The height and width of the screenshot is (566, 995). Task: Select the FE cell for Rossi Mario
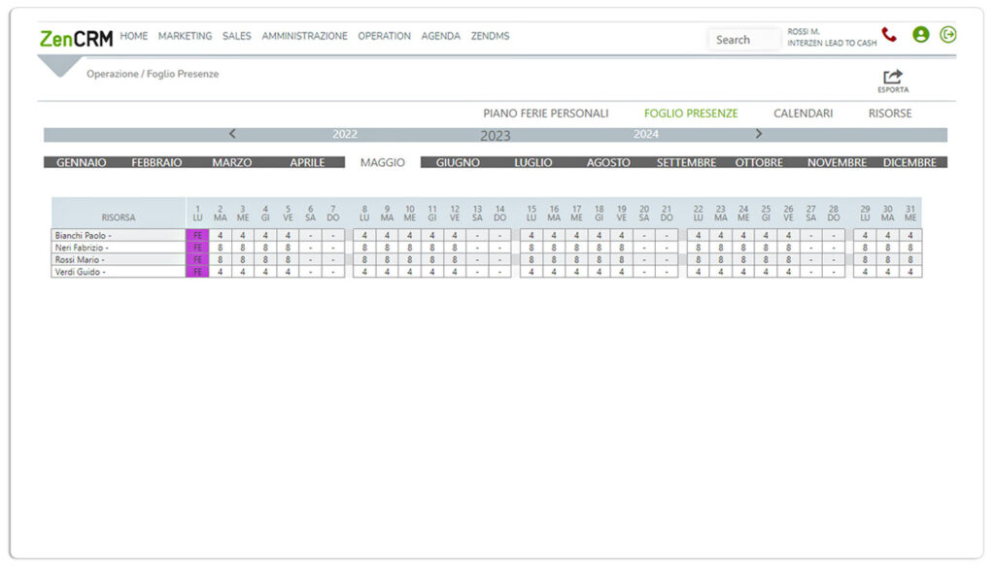pos(197,259)
